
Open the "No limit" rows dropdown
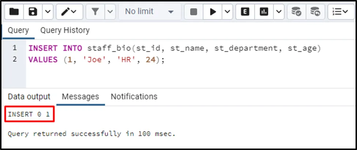(x=149, y=12)
